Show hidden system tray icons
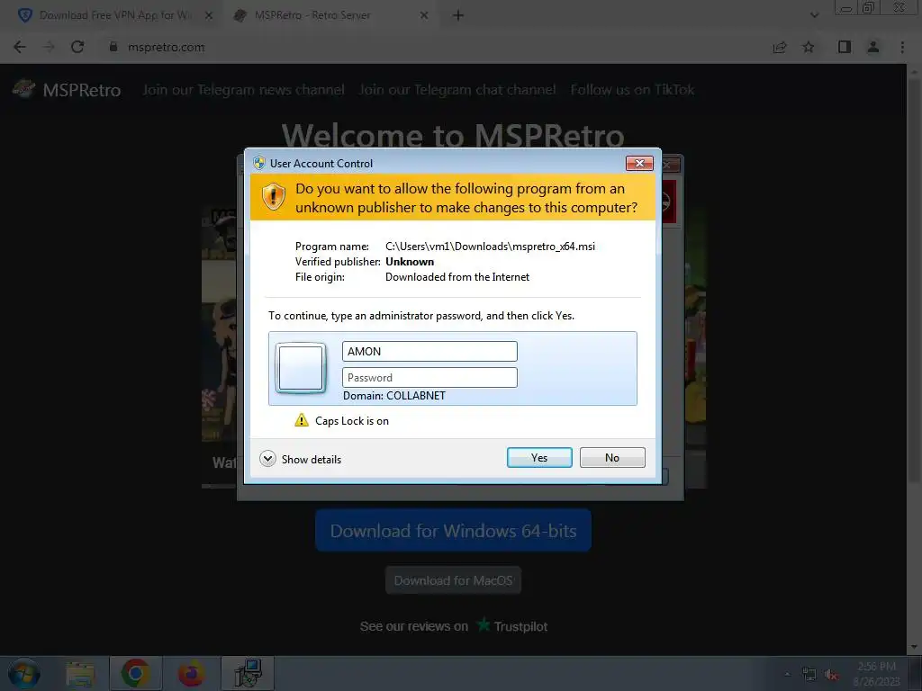Image resolution: width=922 pixels, height=691 pixels. pyautogui.click(x=787, y=674)
